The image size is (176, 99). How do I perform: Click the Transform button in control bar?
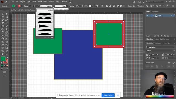(x=141, y=6)
